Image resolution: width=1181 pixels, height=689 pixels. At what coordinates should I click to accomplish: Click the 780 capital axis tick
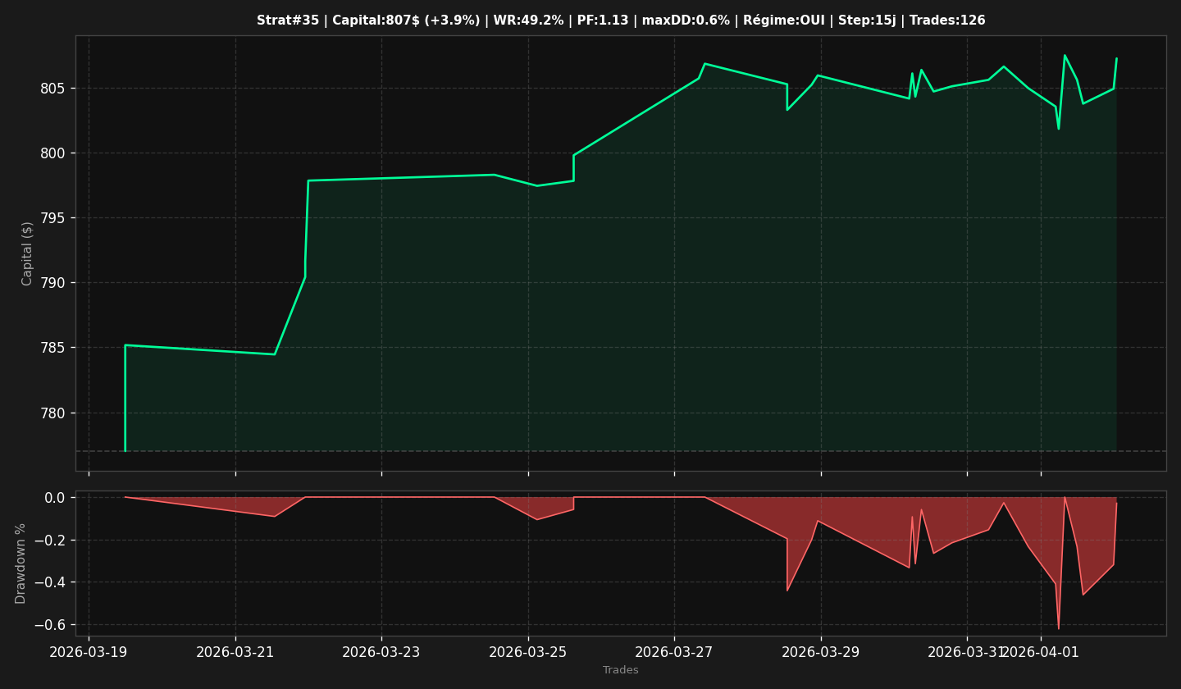pos(52,413)
